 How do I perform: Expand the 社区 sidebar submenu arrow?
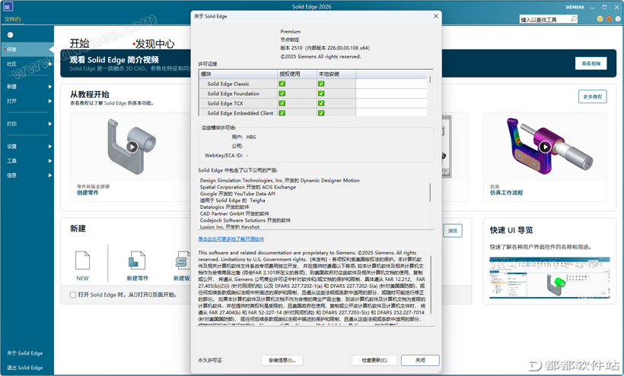click(50, 64)
